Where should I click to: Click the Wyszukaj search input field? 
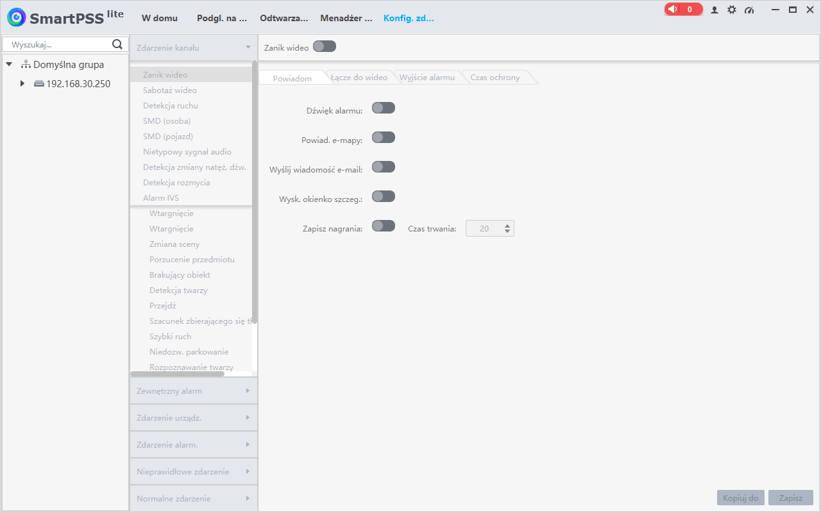[x=58, y=44]
